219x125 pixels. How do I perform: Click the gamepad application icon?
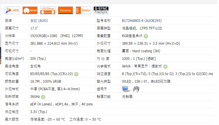pos(136,89)
